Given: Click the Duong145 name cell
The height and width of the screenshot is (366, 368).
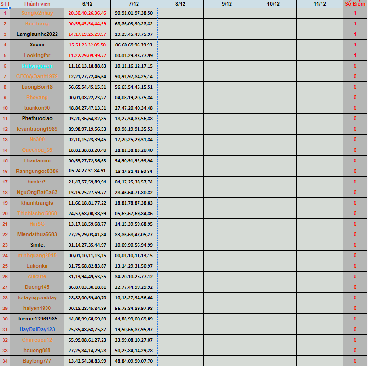Looking at the screenshot, I should click(x=37, y=287).
